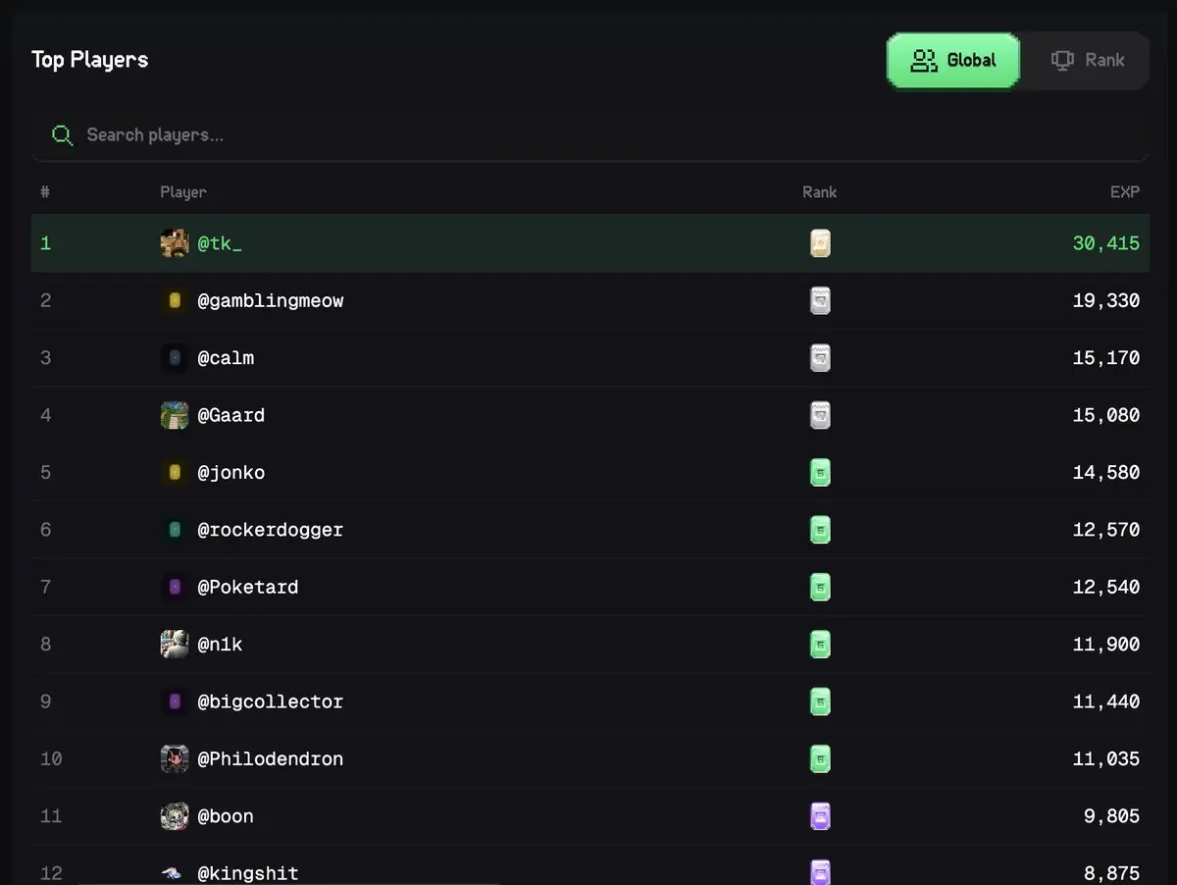This screenshot has width=1177, height=885.
Task: Click the gold rank badge for @tk_
Action: pyautogui.click(x=820, y=243)
